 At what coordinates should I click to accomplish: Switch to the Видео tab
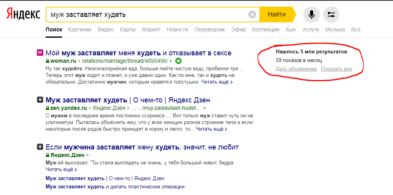[105, 29]
